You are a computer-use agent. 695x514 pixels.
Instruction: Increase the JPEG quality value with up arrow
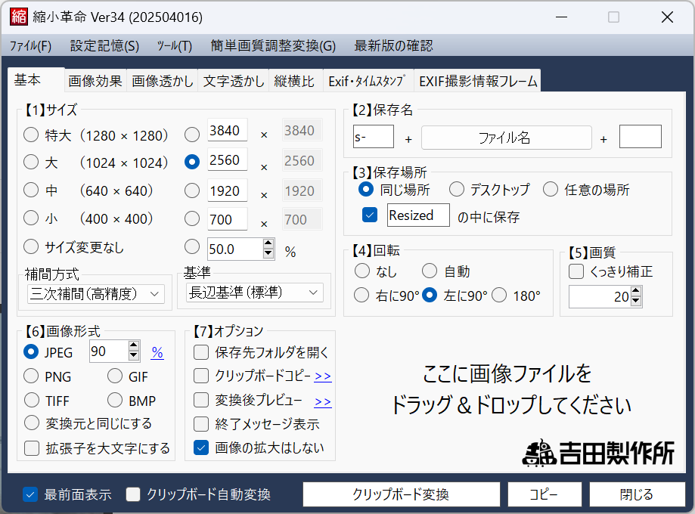click(x=134, y=347)
